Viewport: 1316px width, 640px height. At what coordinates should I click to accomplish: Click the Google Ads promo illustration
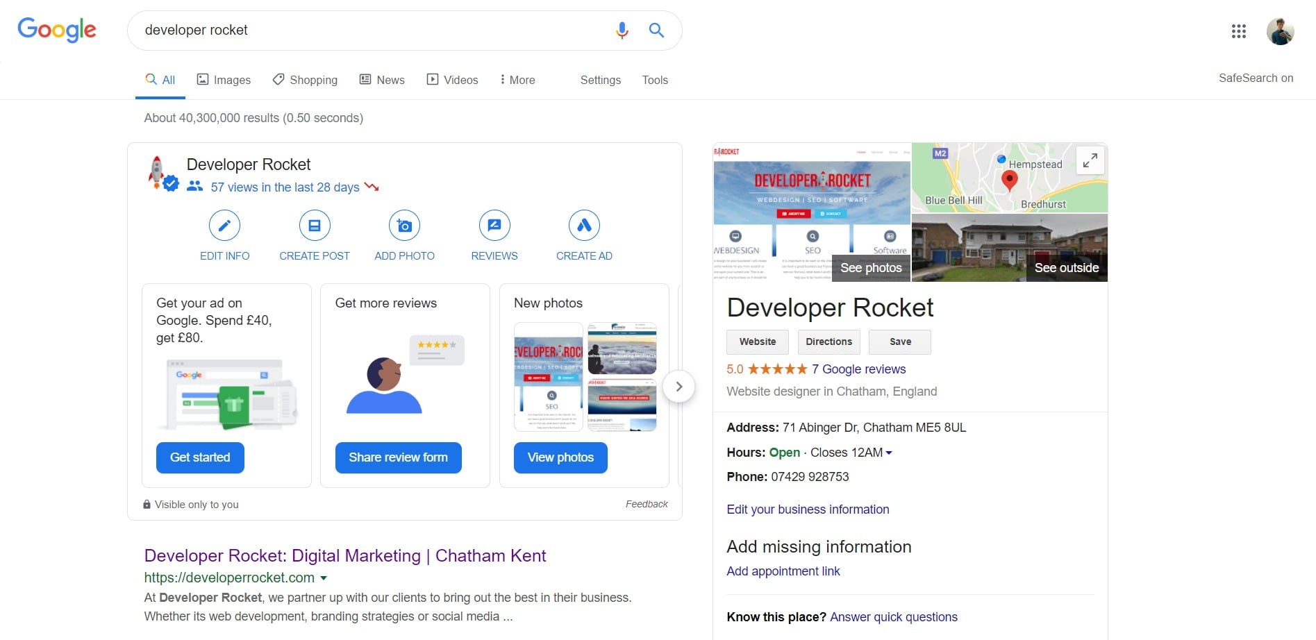click(x=227, y=393)
